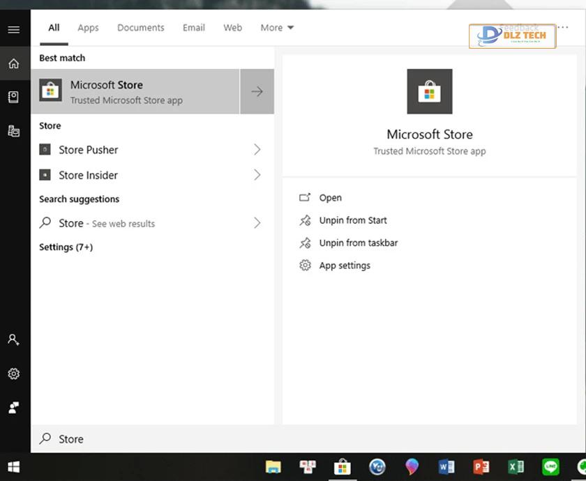Viewport: 586px width, 481px height.
Task: Open the Notebook icon in the sidebar
Action: [x=14, y=97]
